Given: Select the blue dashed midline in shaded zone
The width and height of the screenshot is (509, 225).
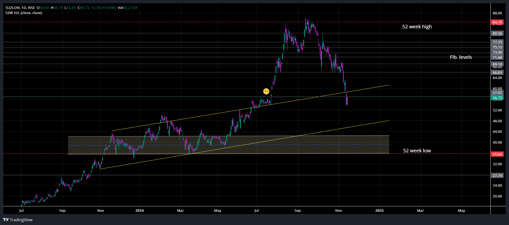Looking at the screenshot, I should click(x=229, y=145).
